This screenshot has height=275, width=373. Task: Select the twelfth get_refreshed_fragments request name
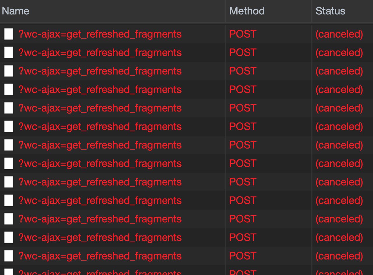click(x=100, y=238)
